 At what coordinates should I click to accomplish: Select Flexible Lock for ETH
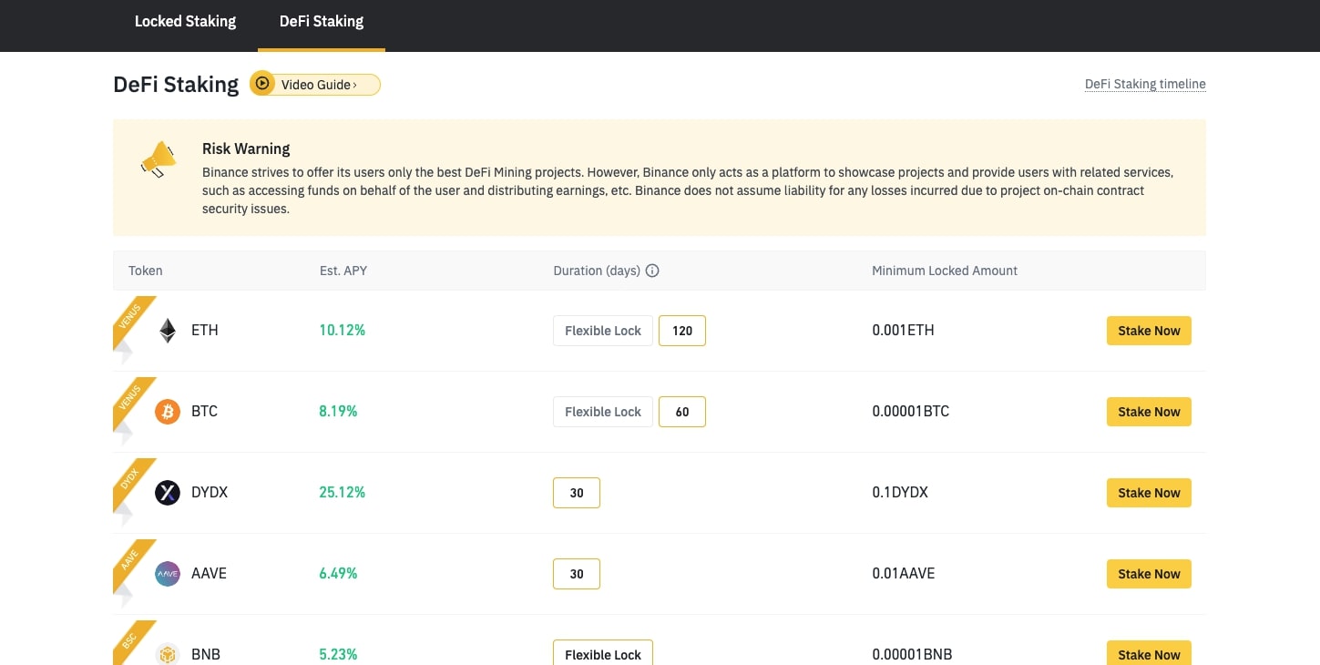(603, 331)
